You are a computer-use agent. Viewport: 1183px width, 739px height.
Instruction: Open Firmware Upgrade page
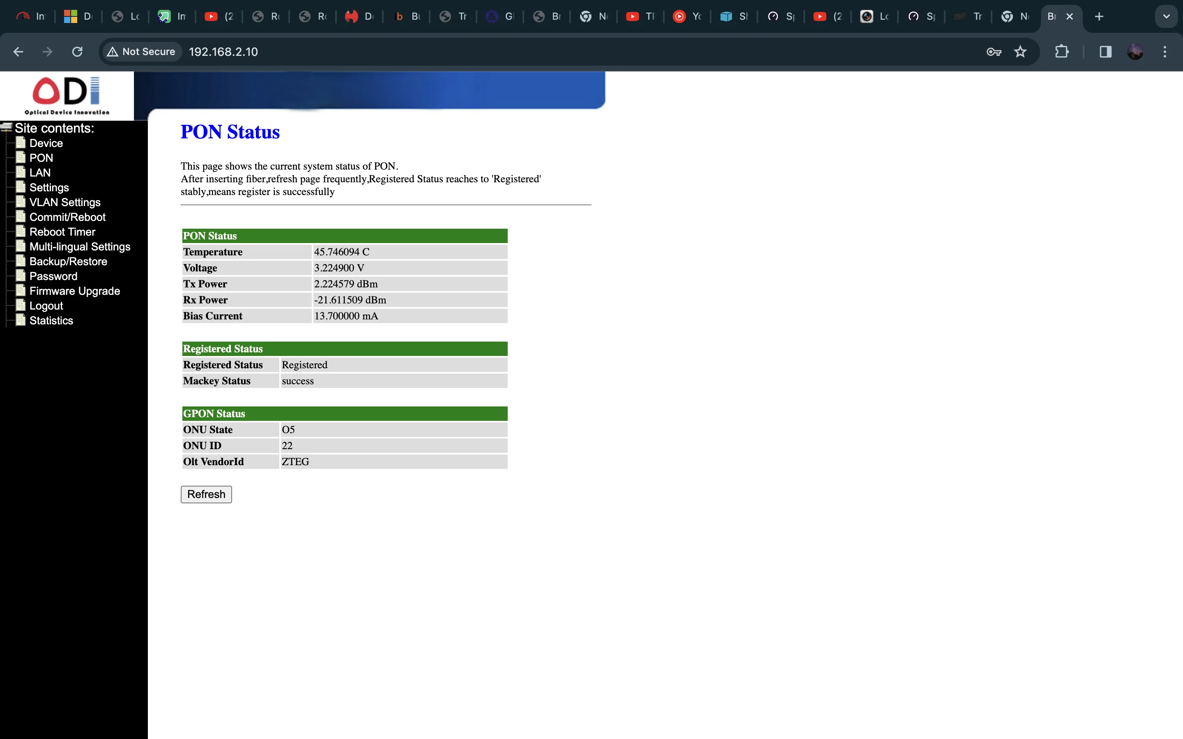74,290
